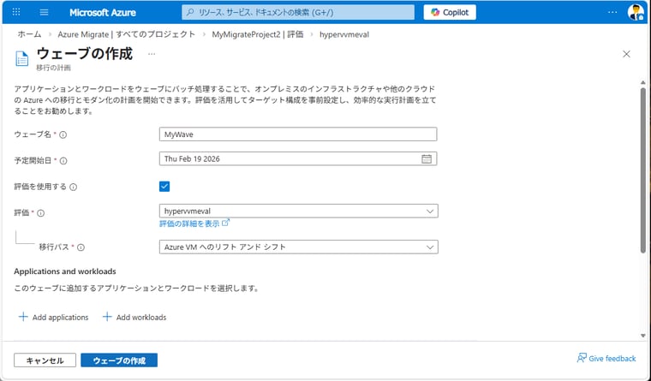The height and width of the screenshot is (381, 651).
Task: Open the user account avatar
Action: (636, 12)
